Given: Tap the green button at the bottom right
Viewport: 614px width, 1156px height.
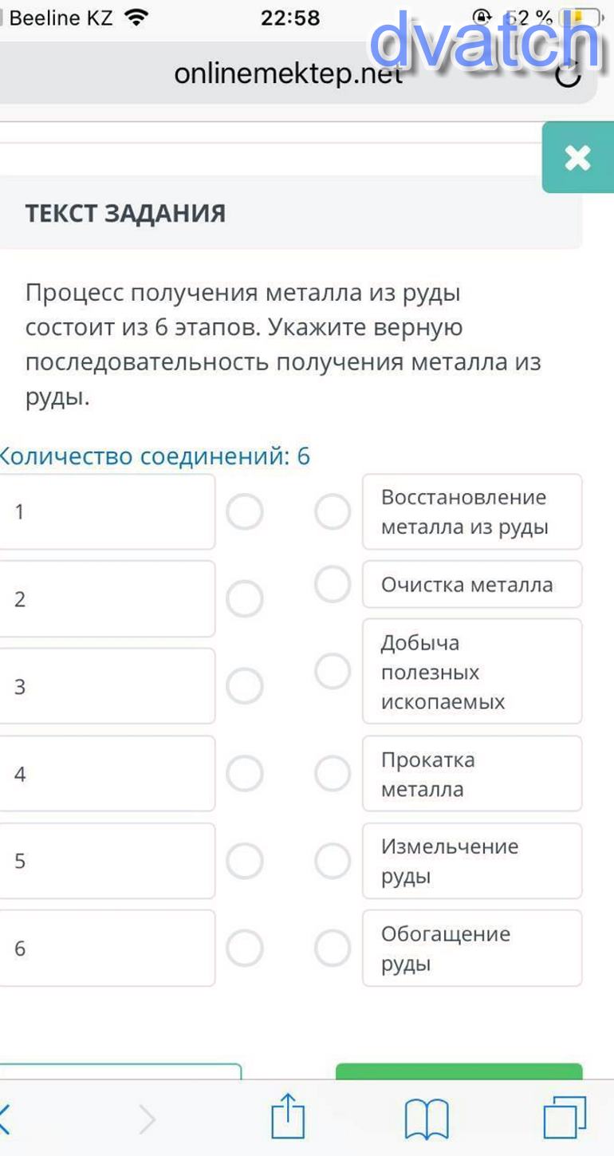Looking at the screenshot, I should (459, 1071).
